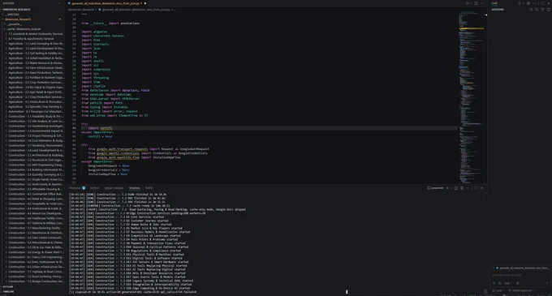
Task: Open the Chat panel settings gear
Action: pyautogui.click(x=528, y=3)
